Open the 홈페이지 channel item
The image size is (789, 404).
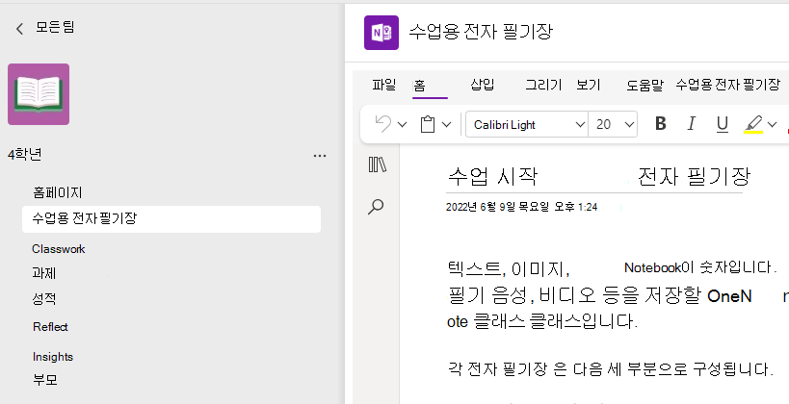58,192
